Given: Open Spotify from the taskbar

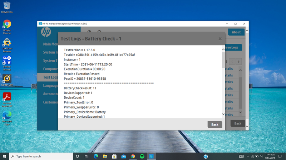Looking at the screenshot, I should click(142, 156).
